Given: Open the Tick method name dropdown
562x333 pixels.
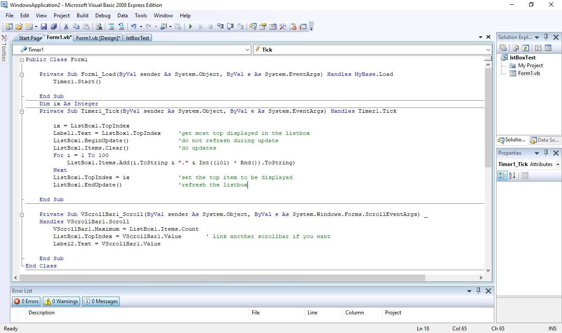Looking at the screenshot, I should [x=488, y=50].
